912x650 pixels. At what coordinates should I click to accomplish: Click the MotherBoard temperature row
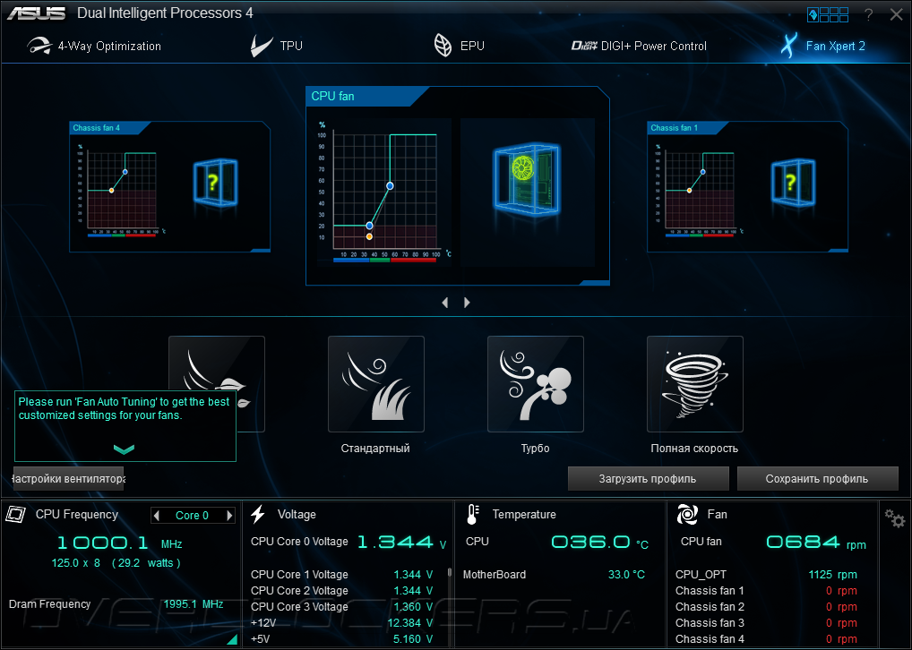[x=554, y=575]
